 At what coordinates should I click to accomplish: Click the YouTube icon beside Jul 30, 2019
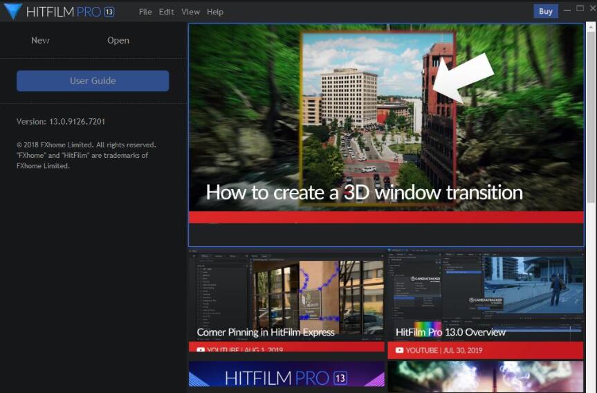tap(399, 350)
